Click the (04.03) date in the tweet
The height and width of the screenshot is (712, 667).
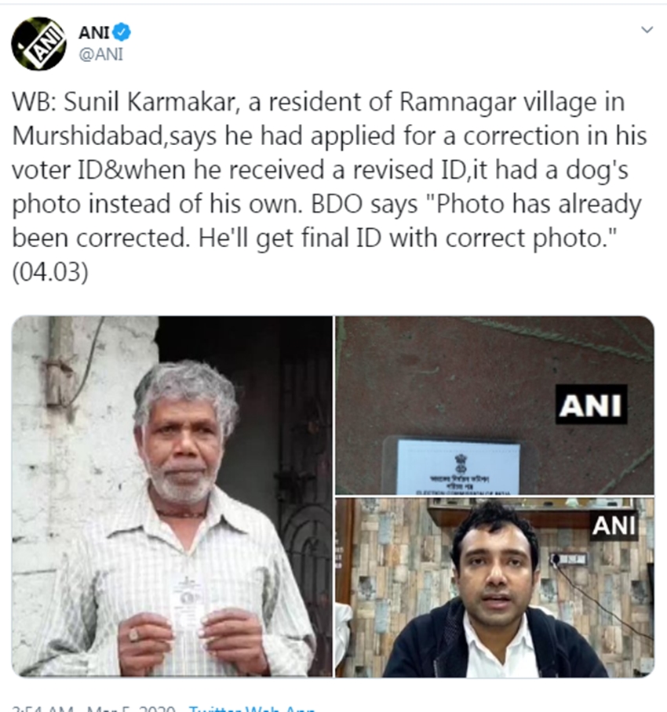pos(50,272)
